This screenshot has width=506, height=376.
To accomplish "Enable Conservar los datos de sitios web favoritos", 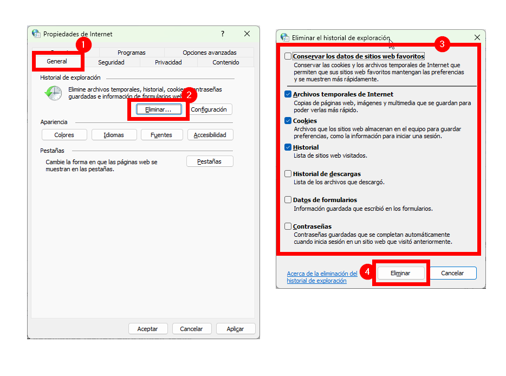I will pyautogui.click(x=288, y=56).
